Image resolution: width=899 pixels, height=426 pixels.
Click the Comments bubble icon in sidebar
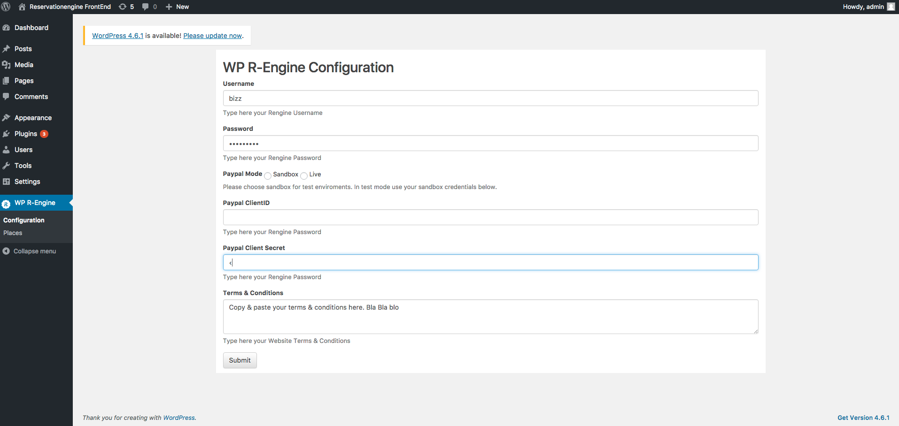6,97
